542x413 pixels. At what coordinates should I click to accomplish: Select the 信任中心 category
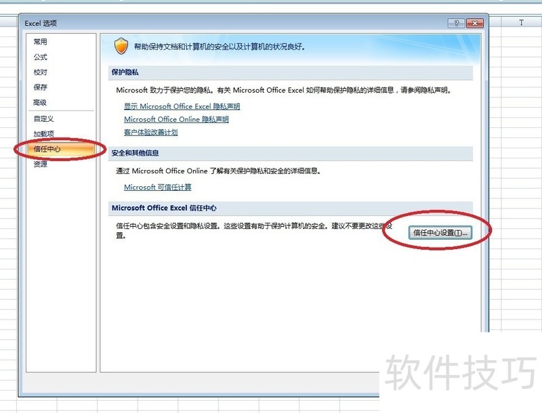[x=60, y=149]
